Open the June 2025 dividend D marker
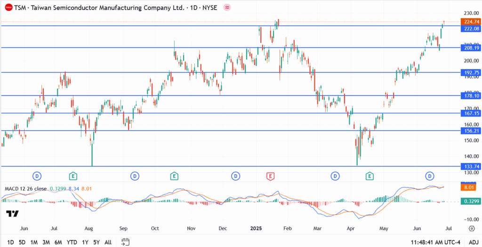The image size is (482, 247). [429, 176]
